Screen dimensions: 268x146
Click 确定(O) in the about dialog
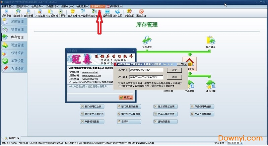click(x=126, y=97)
